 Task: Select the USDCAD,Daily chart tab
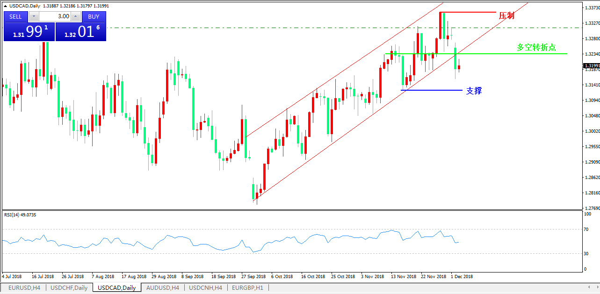coord(116,288)
